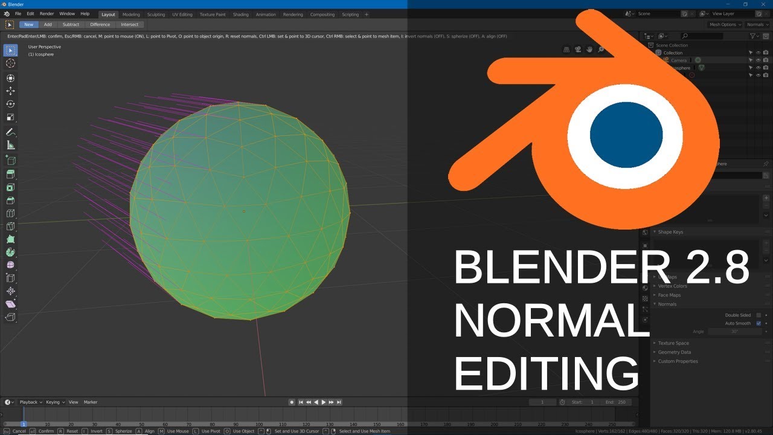Expand the Texture Space panel
This screenshot has width=773, height=435.
[x=673, y=343]
